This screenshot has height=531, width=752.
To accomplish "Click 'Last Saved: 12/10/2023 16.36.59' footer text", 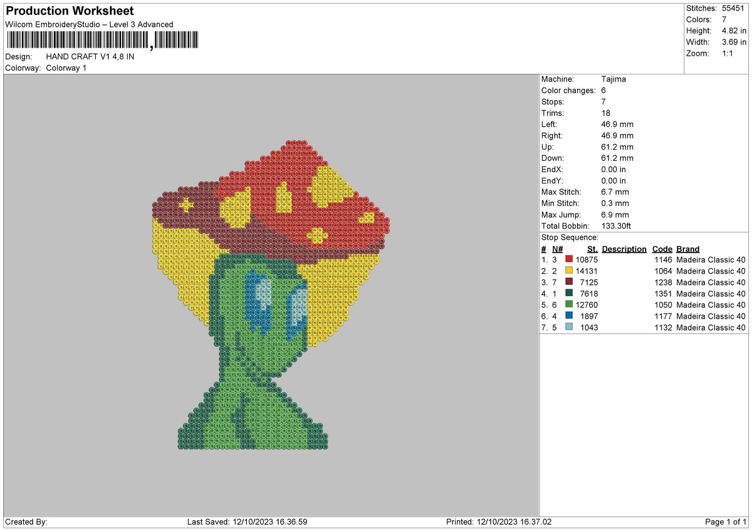I will (247, 522).
